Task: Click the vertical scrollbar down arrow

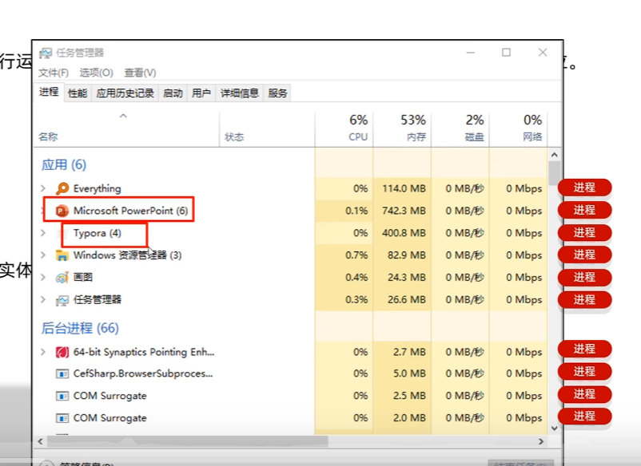Action: pyautogui.click(x=555, y=428)
